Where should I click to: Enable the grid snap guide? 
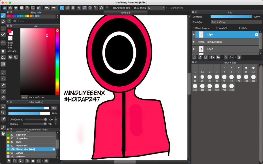point(73,8)
